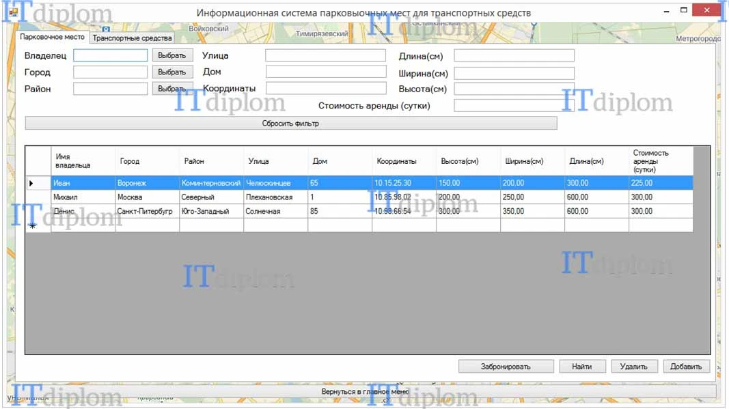Sort by Высота(см) column header
The height and width of the screenshot is (409, 729).
pyautogui.click(x=468, y=161)
